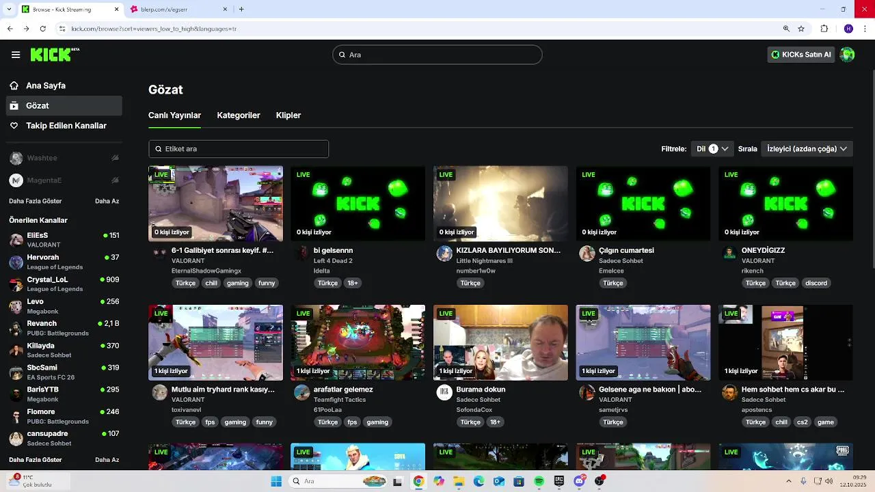This screenshot has width=875, height=492.
Task: Open OBS Studio from the taskbar
Action: 600,481
